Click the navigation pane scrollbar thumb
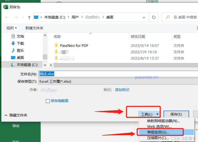The width and height of the screenshot is (198, 142). (45, 57)
